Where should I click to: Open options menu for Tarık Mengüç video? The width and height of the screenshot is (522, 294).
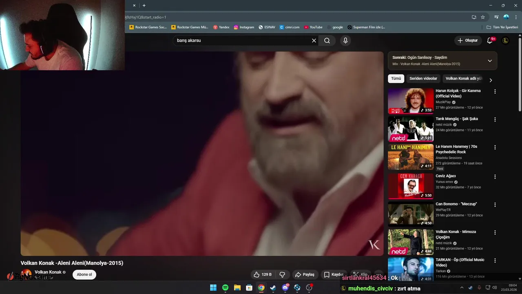point(495,120)
